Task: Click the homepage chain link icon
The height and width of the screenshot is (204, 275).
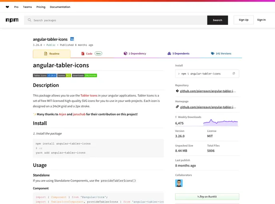Action: coord(177,107)
